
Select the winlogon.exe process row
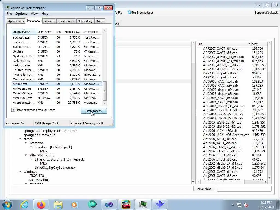coord(57,89)
